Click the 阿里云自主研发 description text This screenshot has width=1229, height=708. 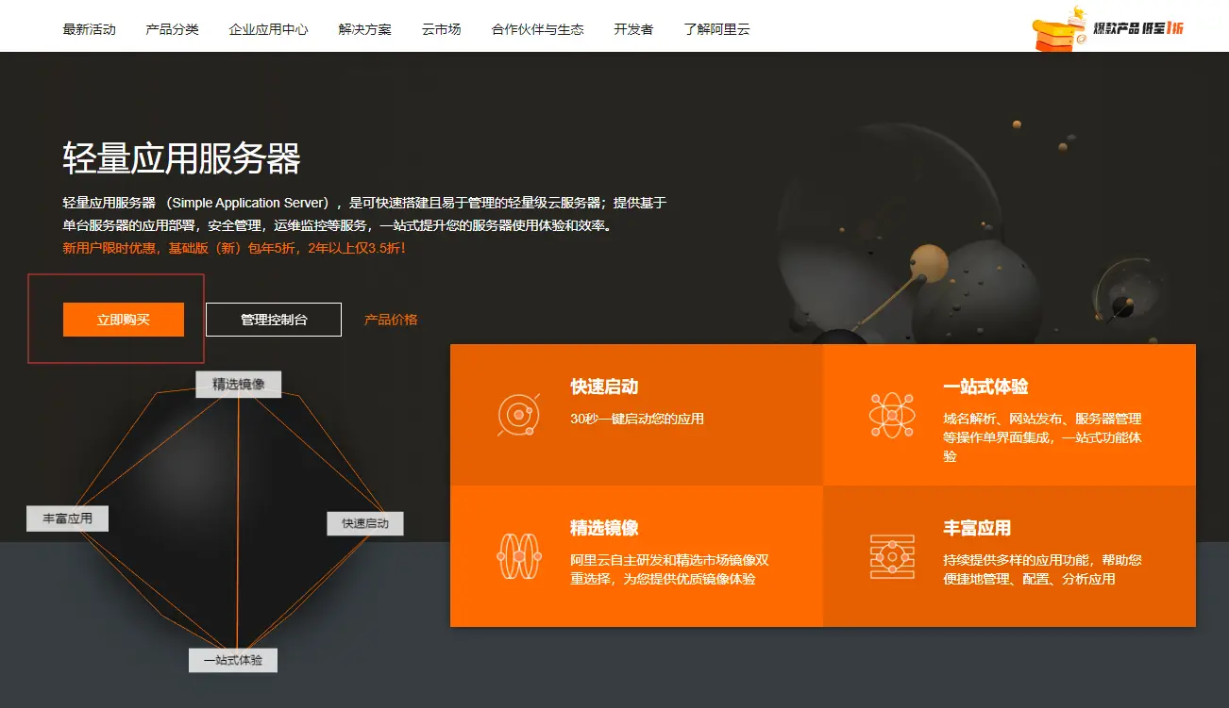click(x=669, y=569)
